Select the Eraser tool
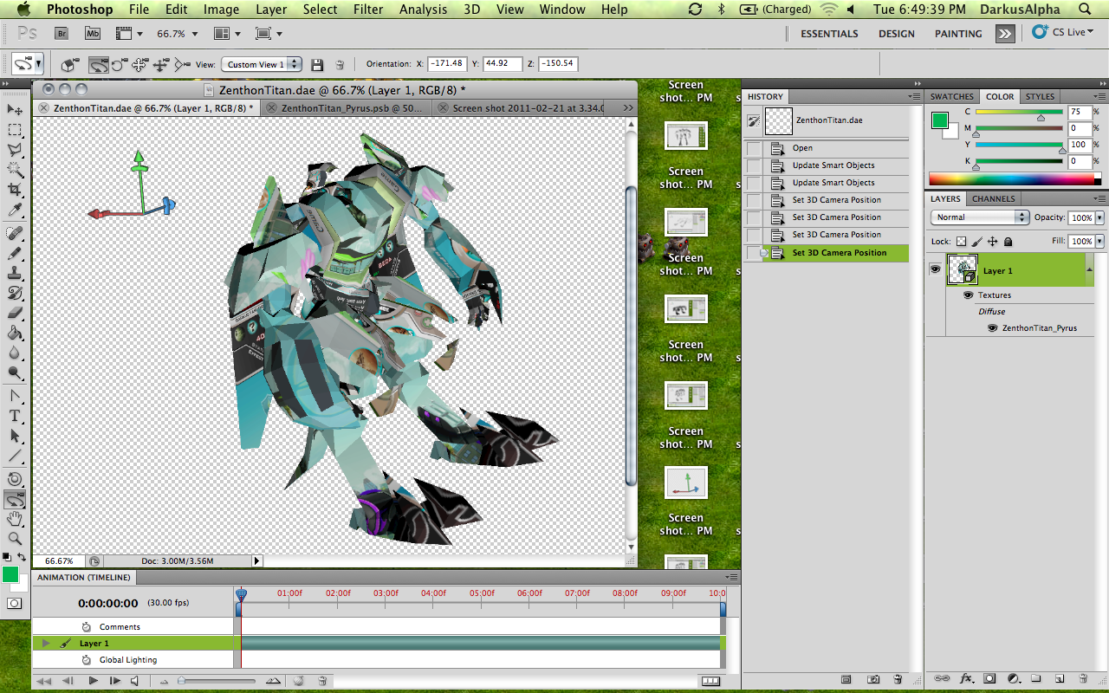 click(x=15, y=314)
